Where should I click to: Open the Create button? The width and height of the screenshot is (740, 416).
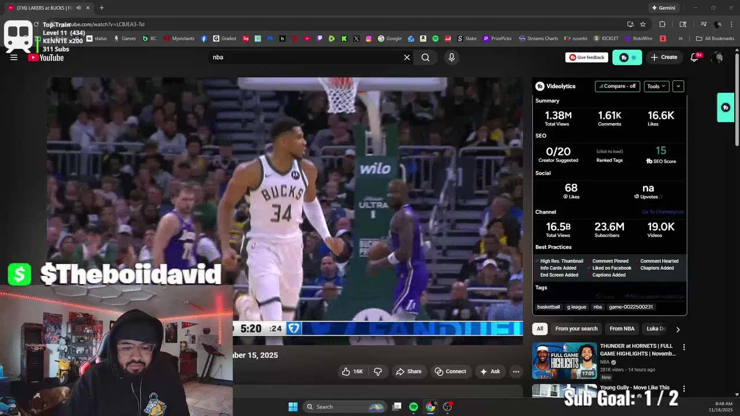coord(664,57)
